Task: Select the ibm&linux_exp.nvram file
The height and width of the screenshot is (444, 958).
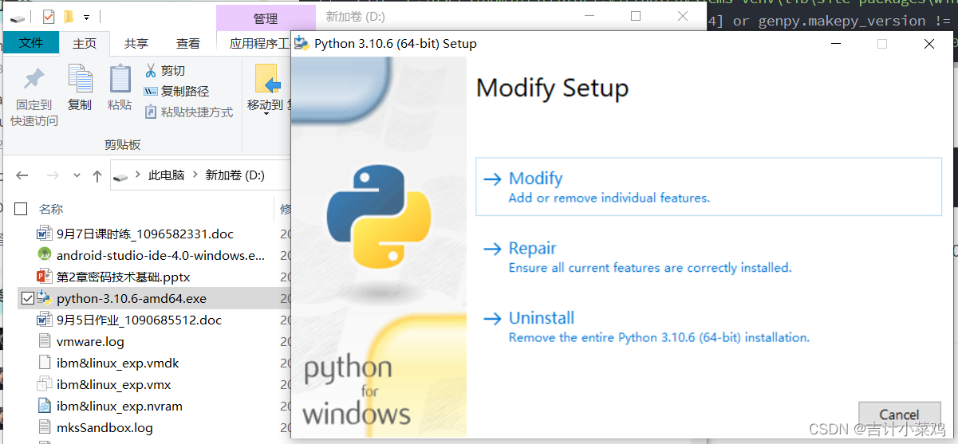Action: pos(120,406)
